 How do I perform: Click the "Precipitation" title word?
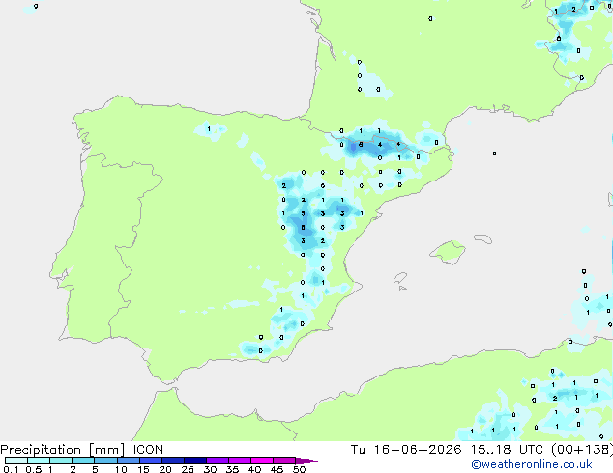(x=41, y=450)
